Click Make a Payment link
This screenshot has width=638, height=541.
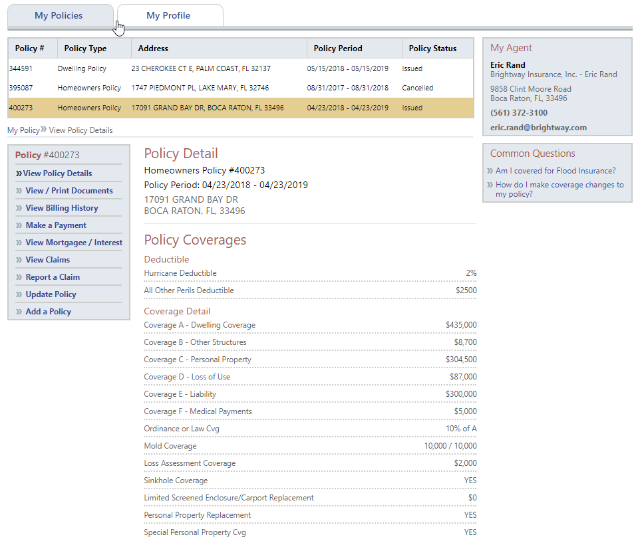56,225
